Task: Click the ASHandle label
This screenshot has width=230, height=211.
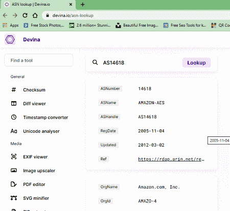Action: tap(109, 116)
